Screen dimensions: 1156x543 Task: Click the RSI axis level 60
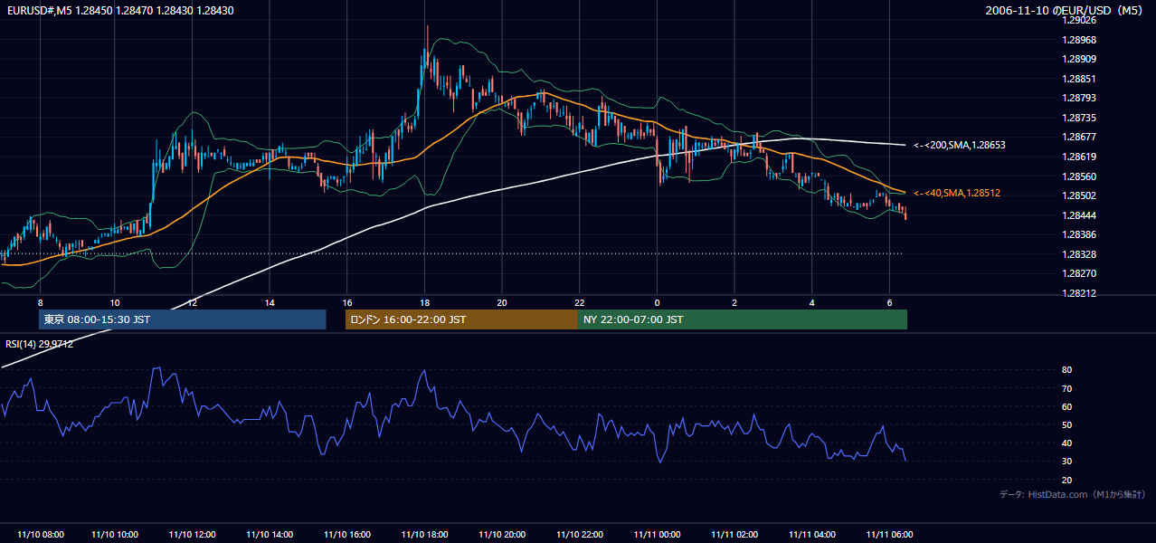1066,406
